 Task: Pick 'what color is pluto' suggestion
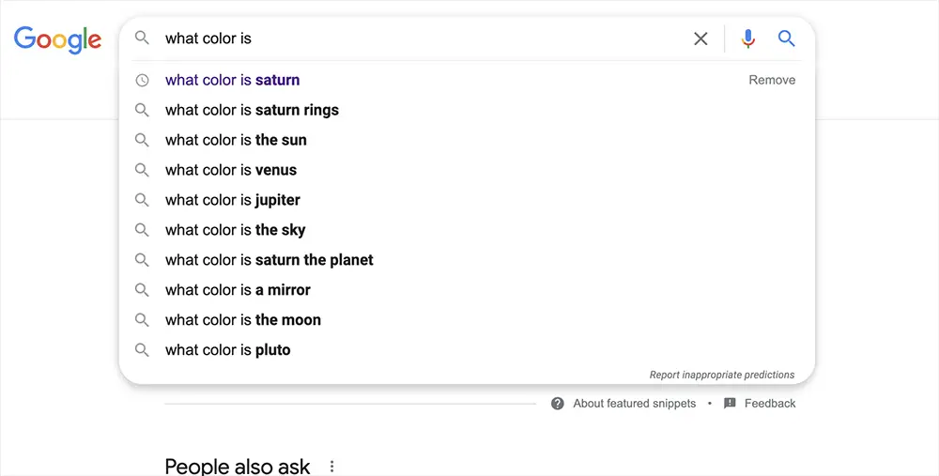point(228,350)
